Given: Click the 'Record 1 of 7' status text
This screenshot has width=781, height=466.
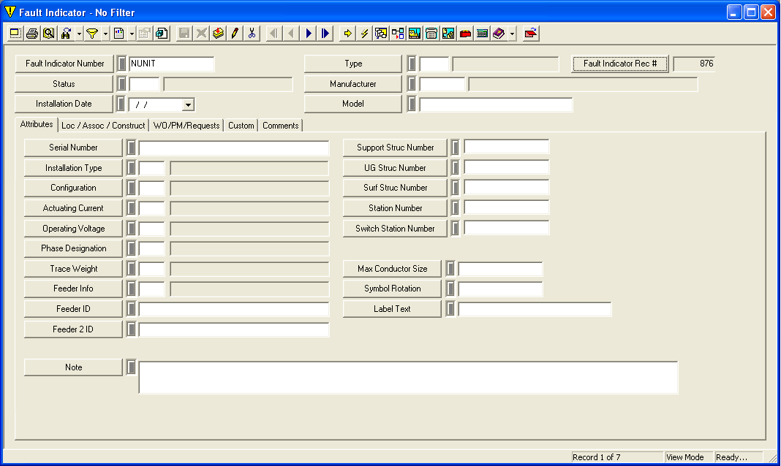Looking at the screenshot, I should (x=596, y=457).
